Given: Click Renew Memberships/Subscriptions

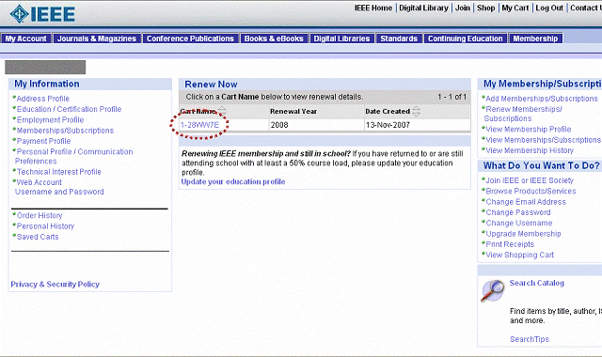Looking at the screenshot, I should (x=523, y=114).
